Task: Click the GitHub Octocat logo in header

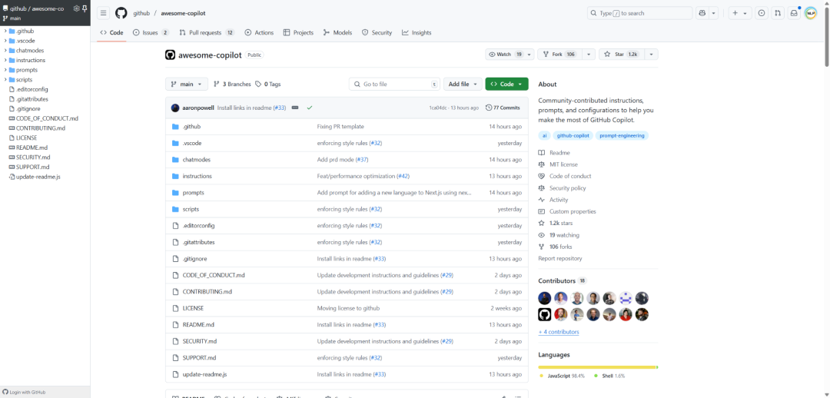Action: [x=121, y=13]
